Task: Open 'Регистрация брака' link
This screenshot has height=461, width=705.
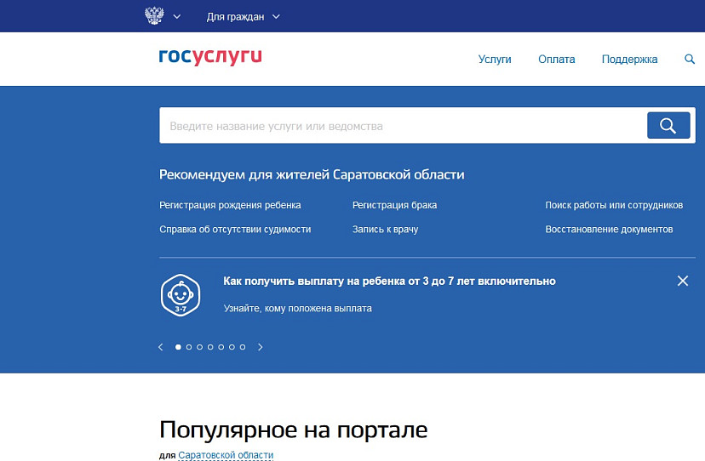Action: pos(394,205)
